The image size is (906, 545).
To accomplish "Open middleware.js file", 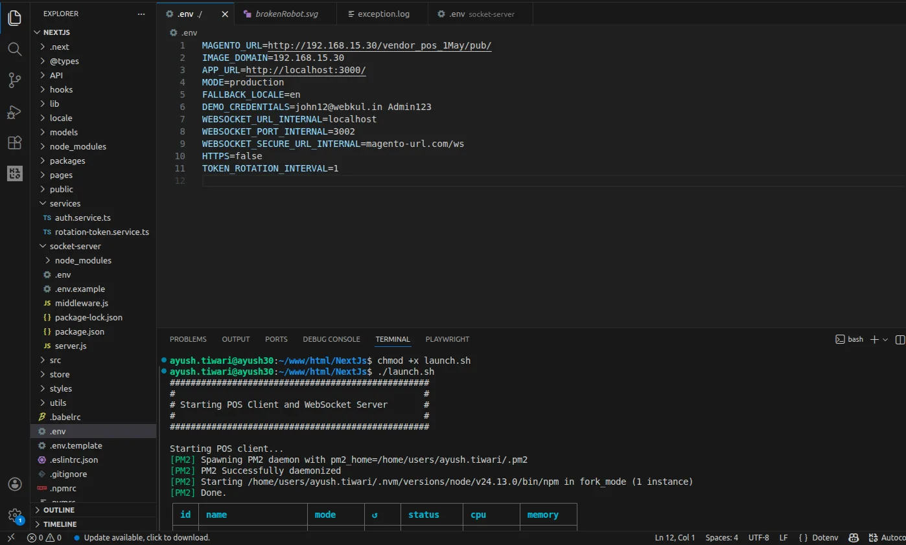I will coord(93,303).
